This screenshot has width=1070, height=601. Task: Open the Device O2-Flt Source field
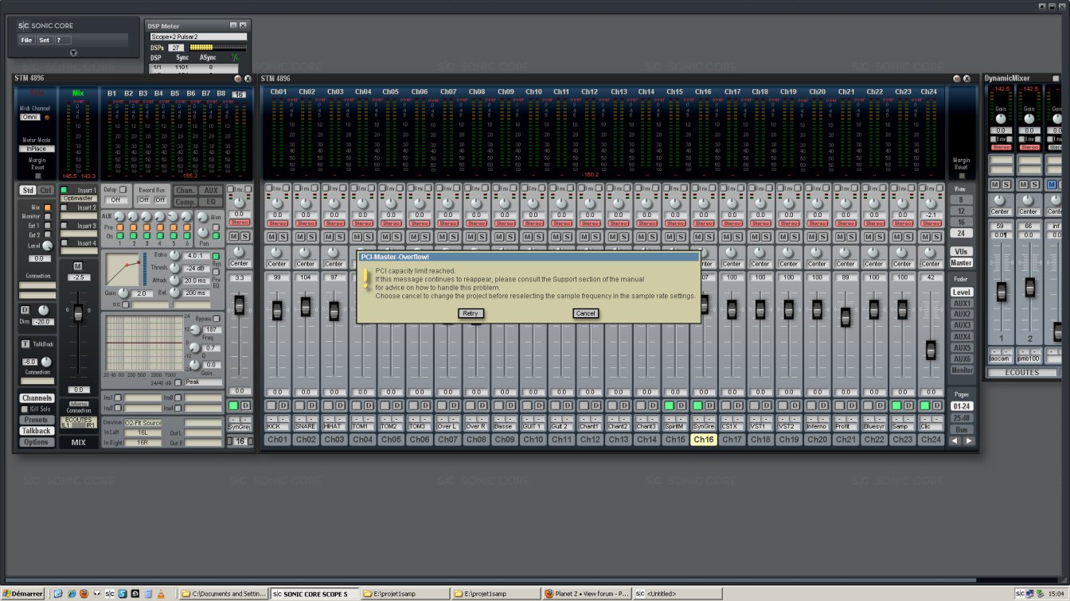(143, 423)
